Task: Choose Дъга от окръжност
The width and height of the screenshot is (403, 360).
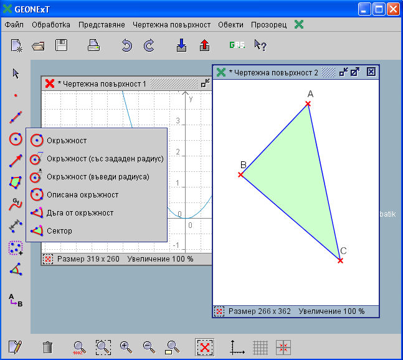Action: (x=97, y=213)
